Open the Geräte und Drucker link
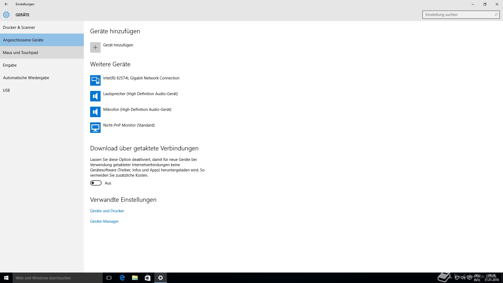 107,211
